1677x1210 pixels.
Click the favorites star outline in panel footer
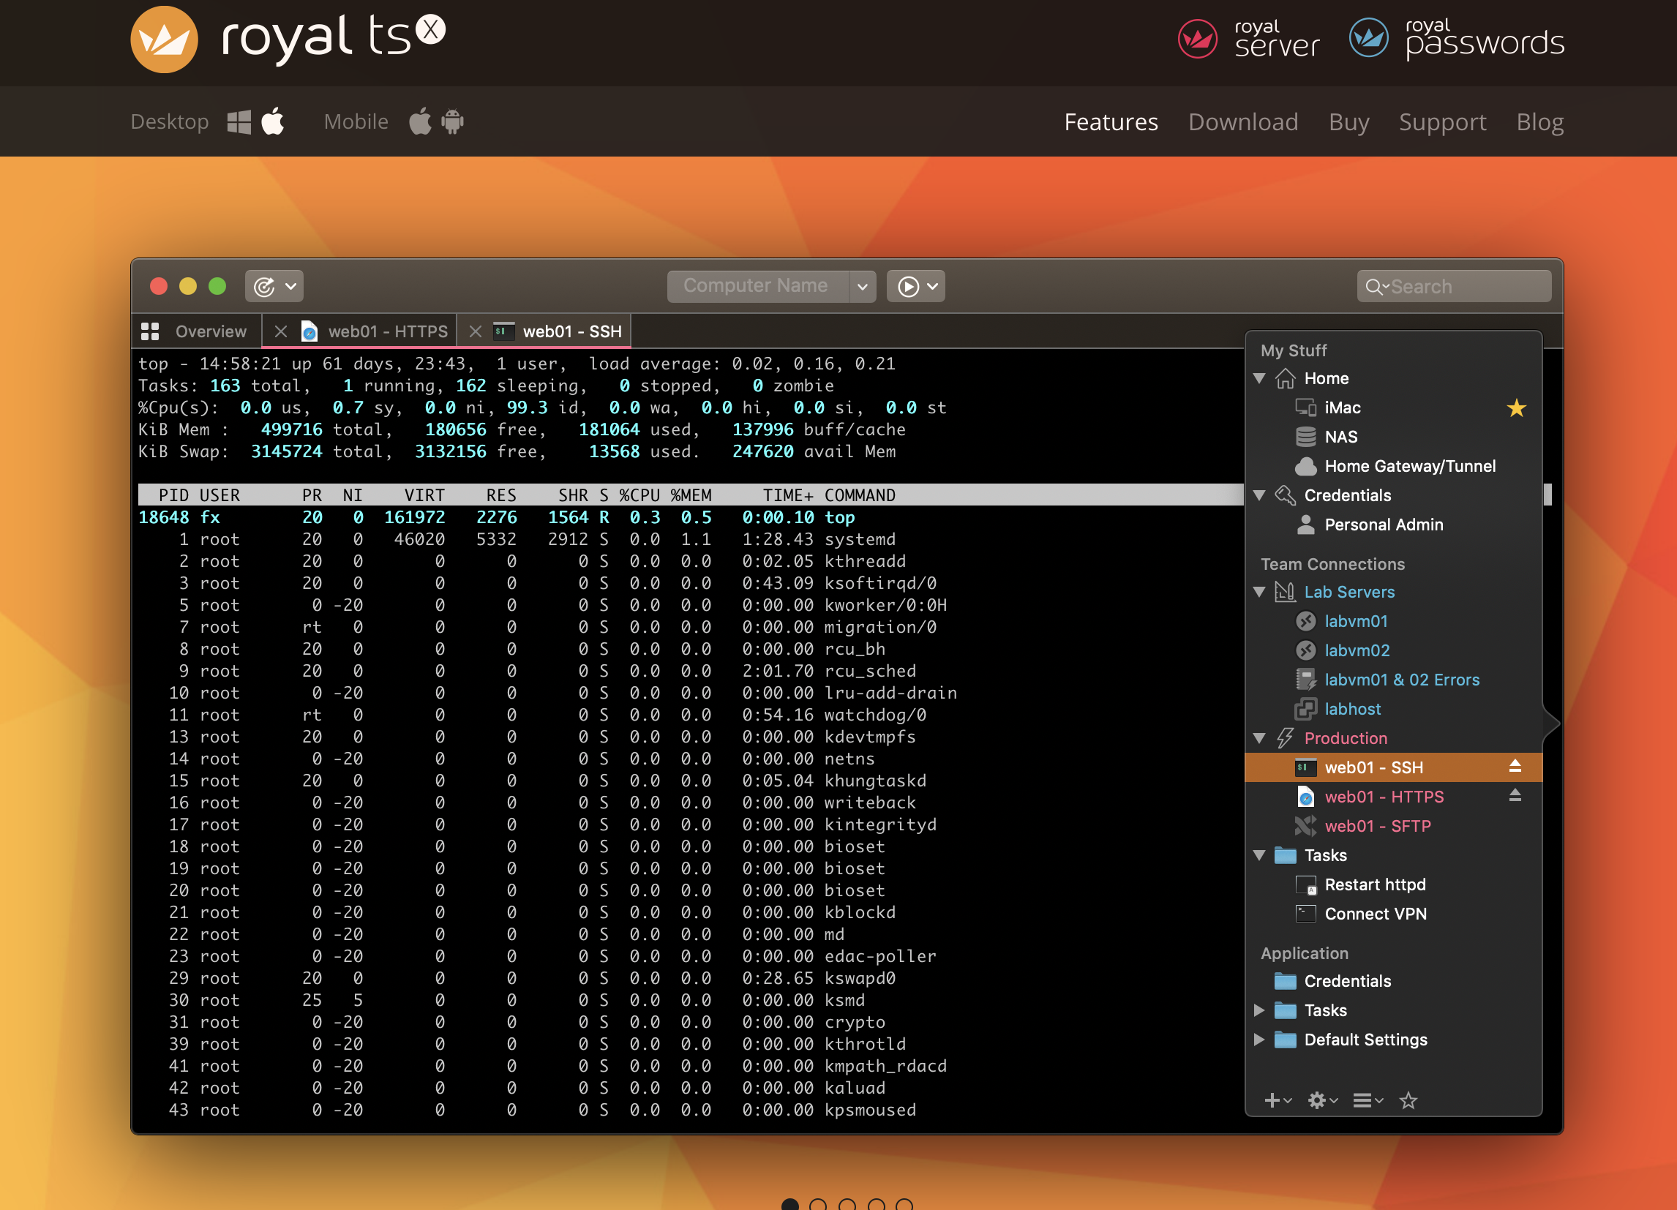click(x=1408, y=1100)
